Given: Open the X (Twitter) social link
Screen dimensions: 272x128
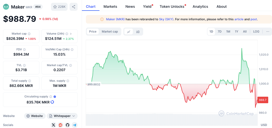Looking at the screenshot, I should coord(53,125).
